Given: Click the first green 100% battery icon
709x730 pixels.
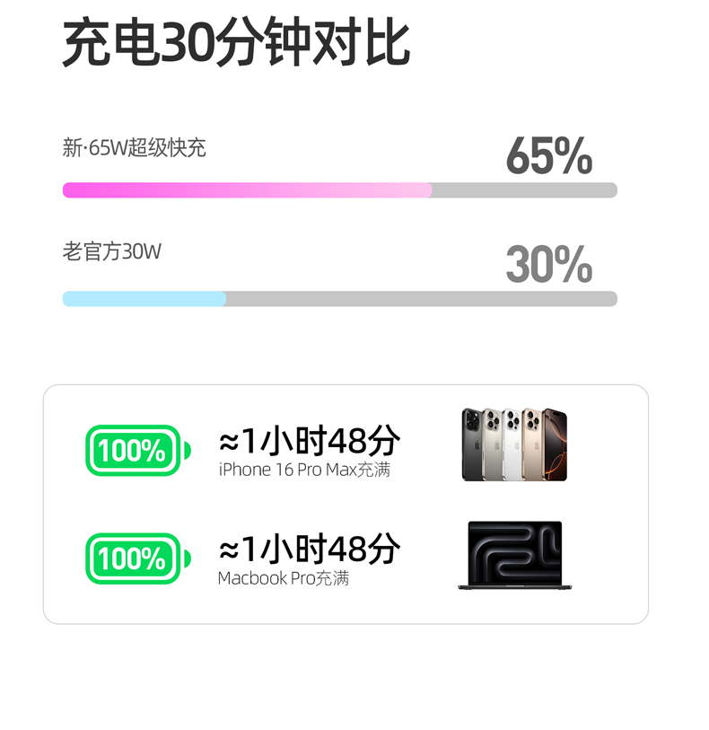Looking at the screenshot, I should point(138,450).
